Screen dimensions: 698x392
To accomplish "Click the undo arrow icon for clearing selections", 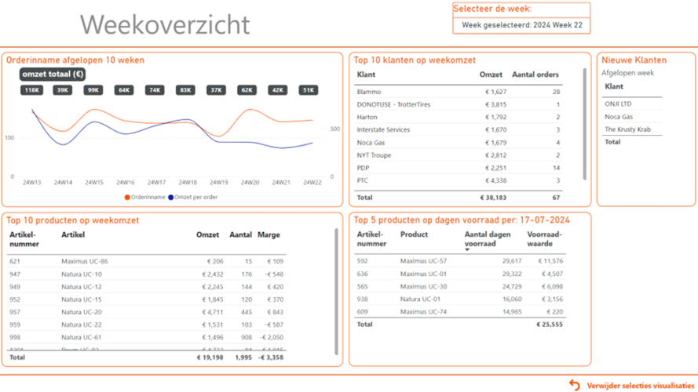I will [x=575, y=384].
